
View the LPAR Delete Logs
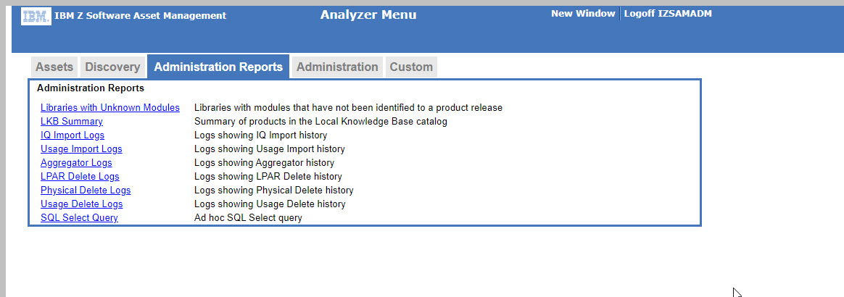(80, 177)
